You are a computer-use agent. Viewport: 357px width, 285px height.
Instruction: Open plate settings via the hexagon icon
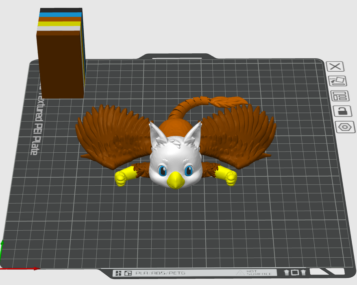click(344, 127)
